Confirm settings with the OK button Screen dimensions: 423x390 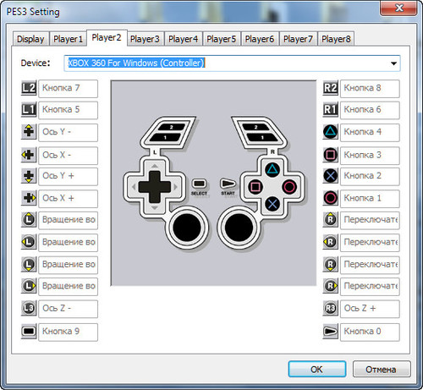click(x=317, y=369)
